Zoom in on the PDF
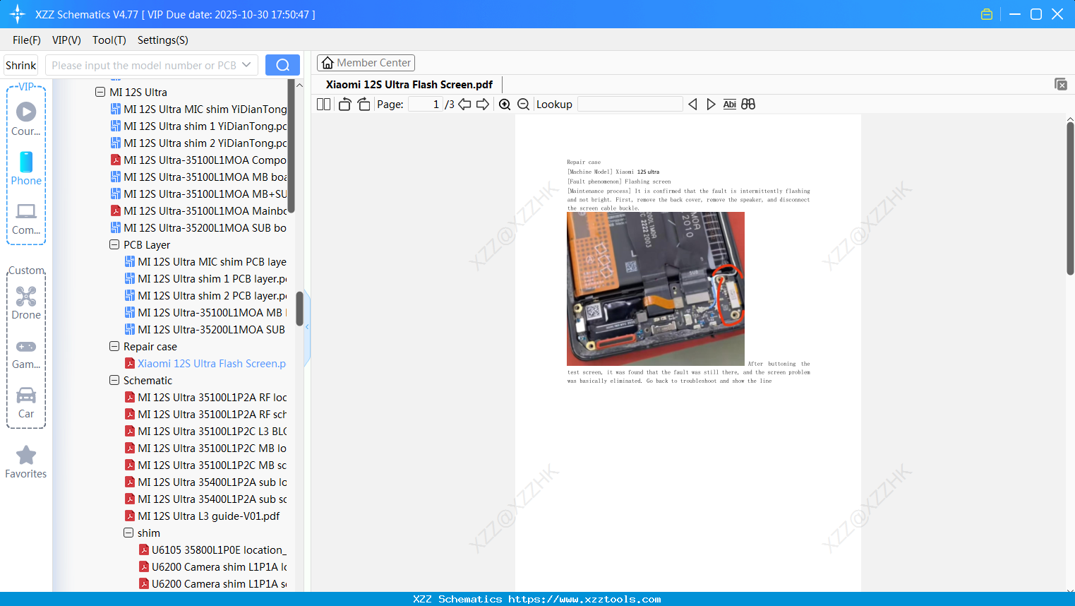Image resolution: width=1075 pixels, height=606 pixels. pos(505,105)
